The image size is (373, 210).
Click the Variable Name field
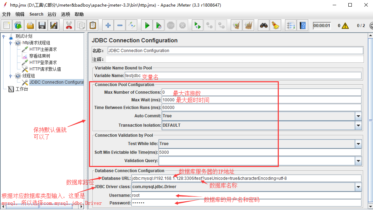pos(243,76)
